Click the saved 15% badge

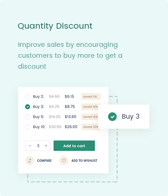pos(90,117)
